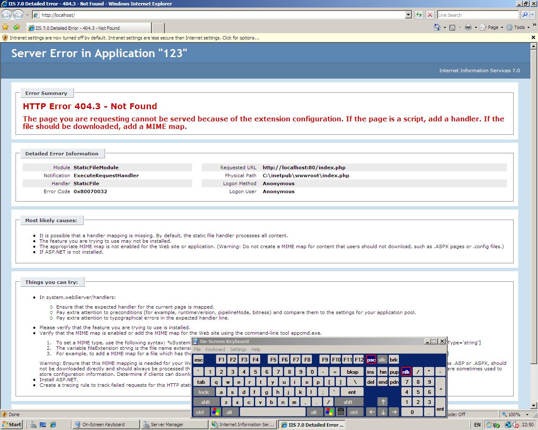Click the Server Manager quick launch icon
This screenshot has height=430, width=538.
(33, 425)
